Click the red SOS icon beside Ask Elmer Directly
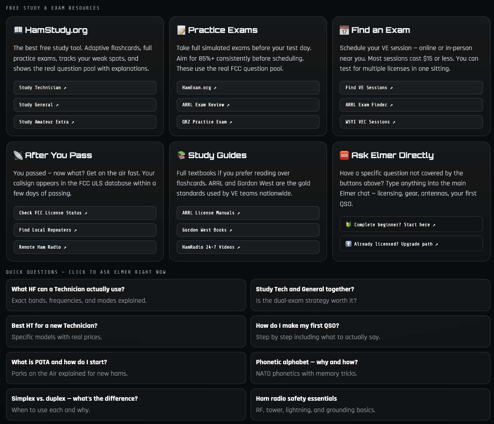The height and width of the screenshot is (424, 494). [x=344, y=155]
